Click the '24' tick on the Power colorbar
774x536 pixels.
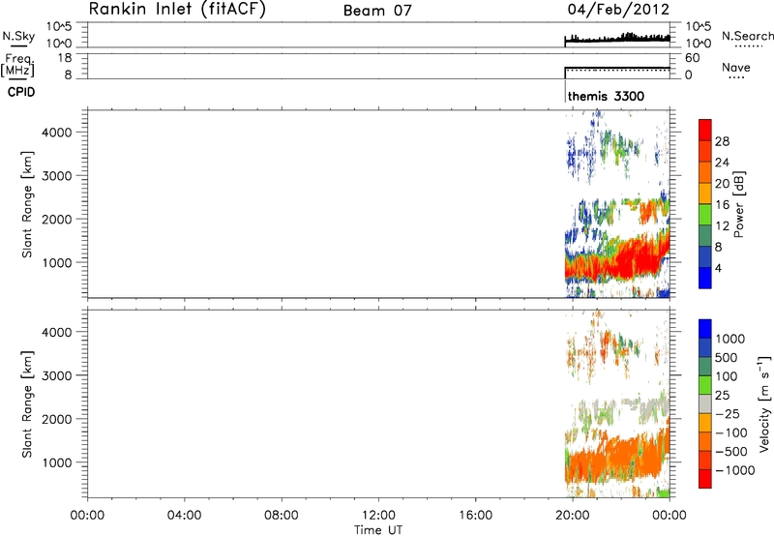722,163
